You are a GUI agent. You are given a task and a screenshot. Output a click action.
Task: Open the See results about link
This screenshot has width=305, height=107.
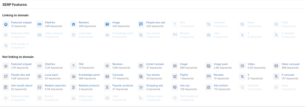[x=21, y=85]
